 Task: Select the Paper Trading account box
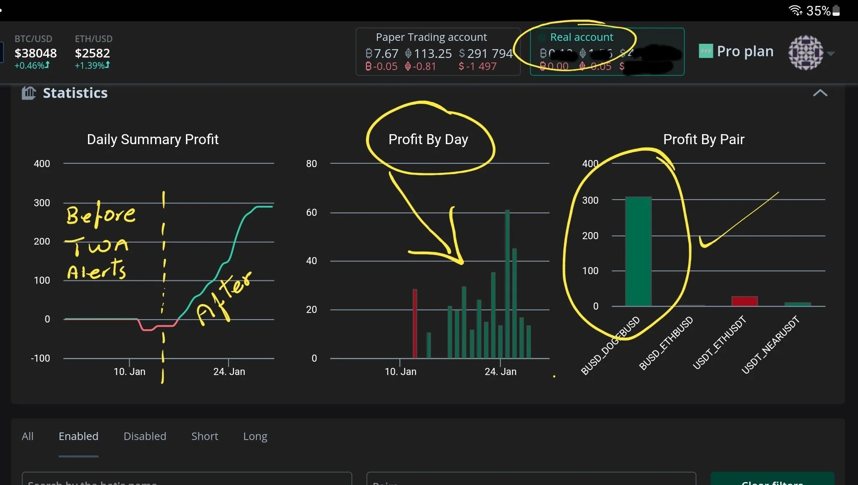click(438, 52)
